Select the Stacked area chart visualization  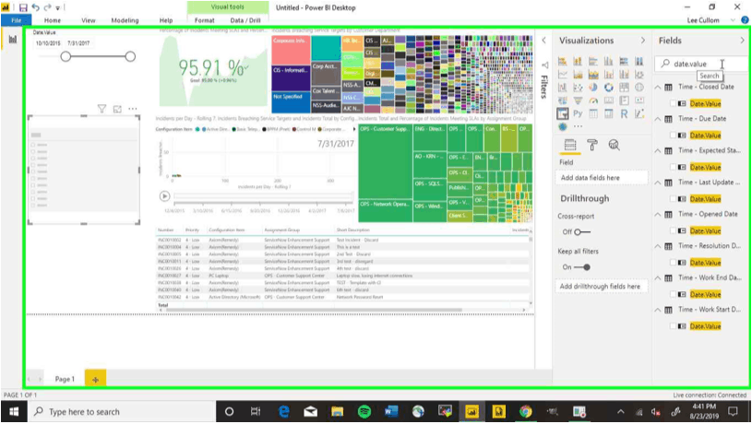point(593,75)
